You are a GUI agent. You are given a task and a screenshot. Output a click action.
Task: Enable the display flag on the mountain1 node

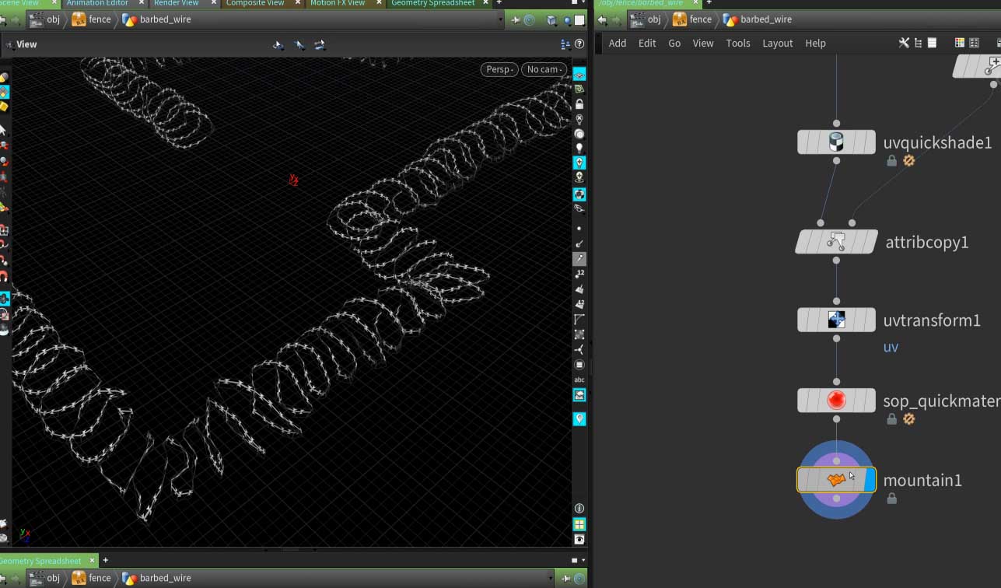(x=869, y=480)
